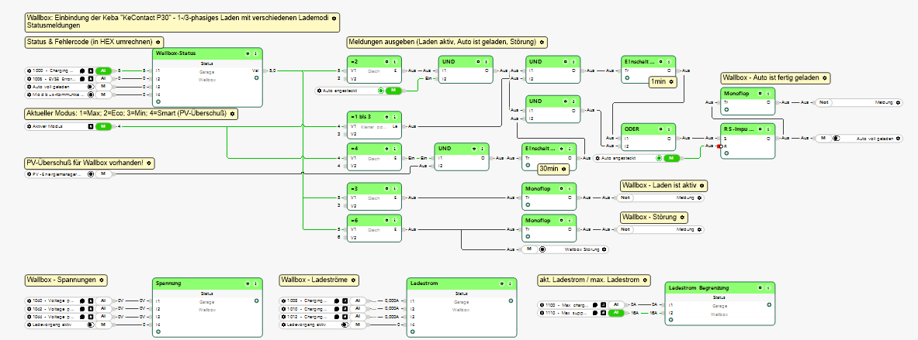This screenshot has width=918, height=340.
Task: Select the 1100 - Max charg input
Action: pos(581,304)
